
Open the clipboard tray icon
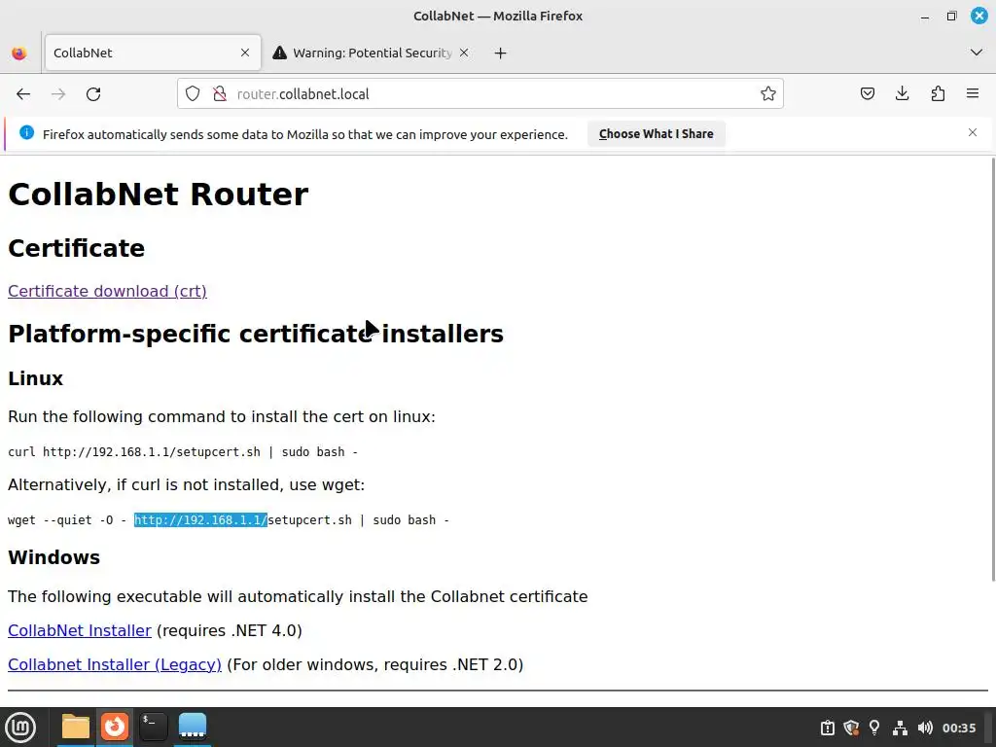pyautogui.click(x=827, y=728)
